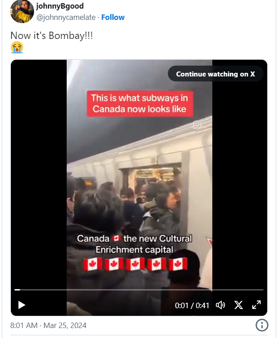Click the circled info icon

pos(262,325)
